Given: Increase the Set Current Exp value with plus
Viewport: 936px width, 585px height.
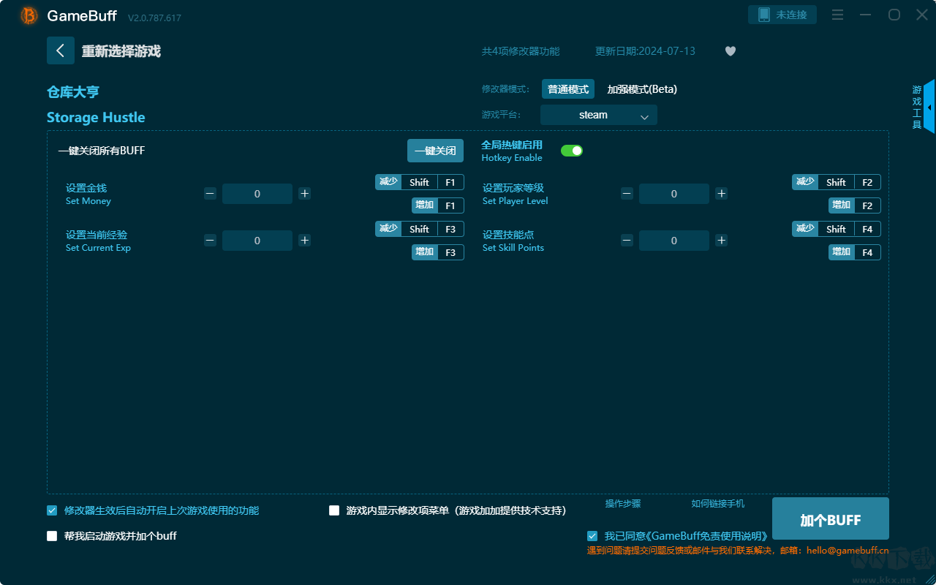Looking at the screenshot, I should (305, 241).
